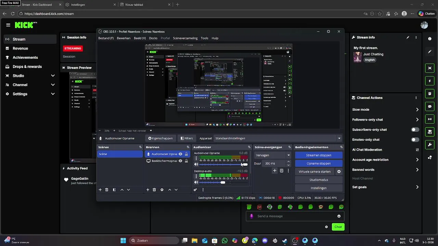
Task: Unlock Beeldschermopname source lock
Action: 186,161
